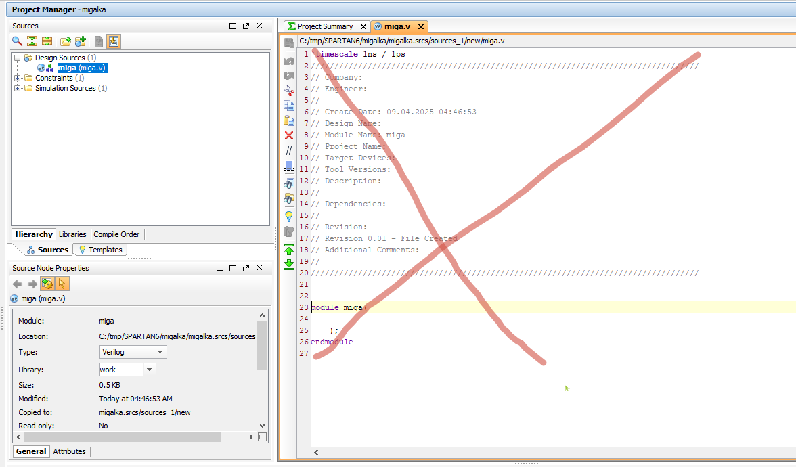796x467 pixels.
Task: Select the General properties tab
Action: tap(31, 451)
